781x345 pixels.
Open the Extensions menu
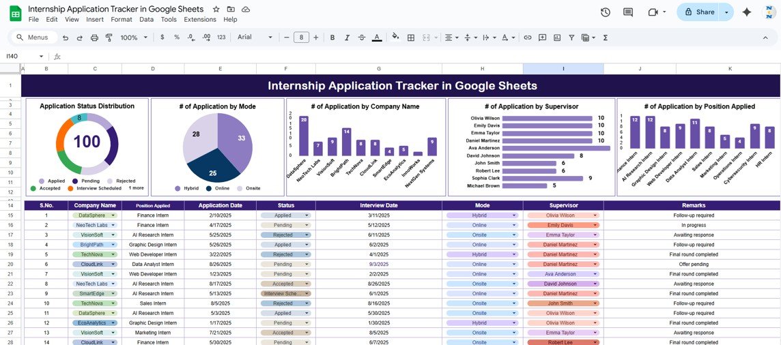coord(199,20)
